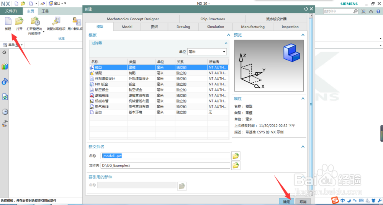Switch to the Inspection tab

[x=290, y=27]
